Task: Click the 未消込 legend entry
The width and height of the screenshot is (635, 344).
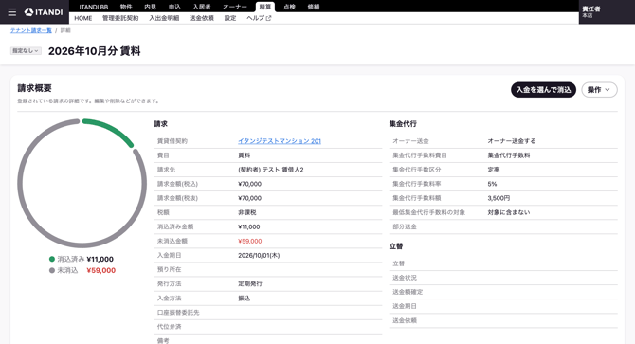Action: click(82, 270)
